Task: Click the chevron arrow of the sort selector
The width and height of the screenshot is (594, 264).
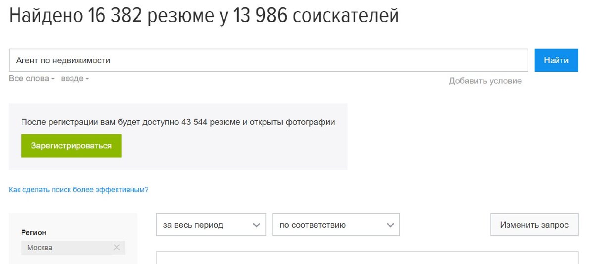Action: [390, 225]
